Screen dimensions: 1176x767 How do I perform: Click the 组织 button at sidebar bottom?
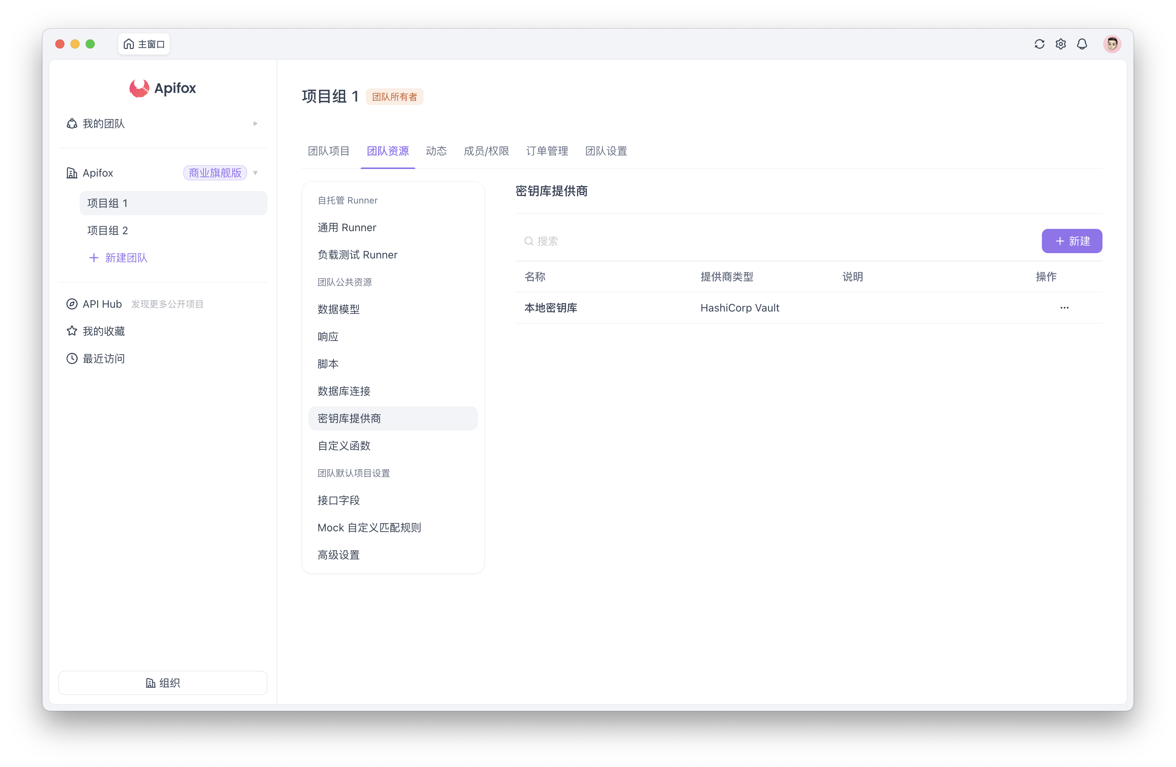[x=163, y=682]
